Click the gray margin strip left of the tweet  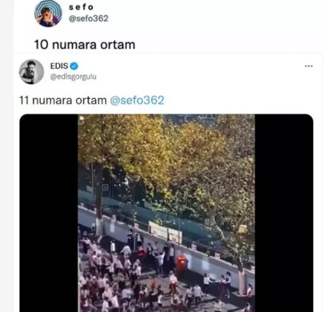[7, 156]
